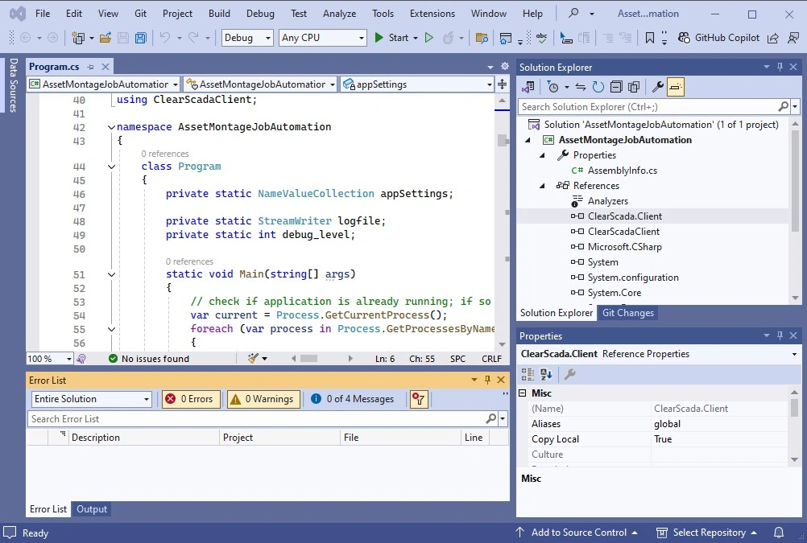Viewport: 807px width, 543px height.
Task: Click the split editor plus icon
Action: tap(503, 84)
